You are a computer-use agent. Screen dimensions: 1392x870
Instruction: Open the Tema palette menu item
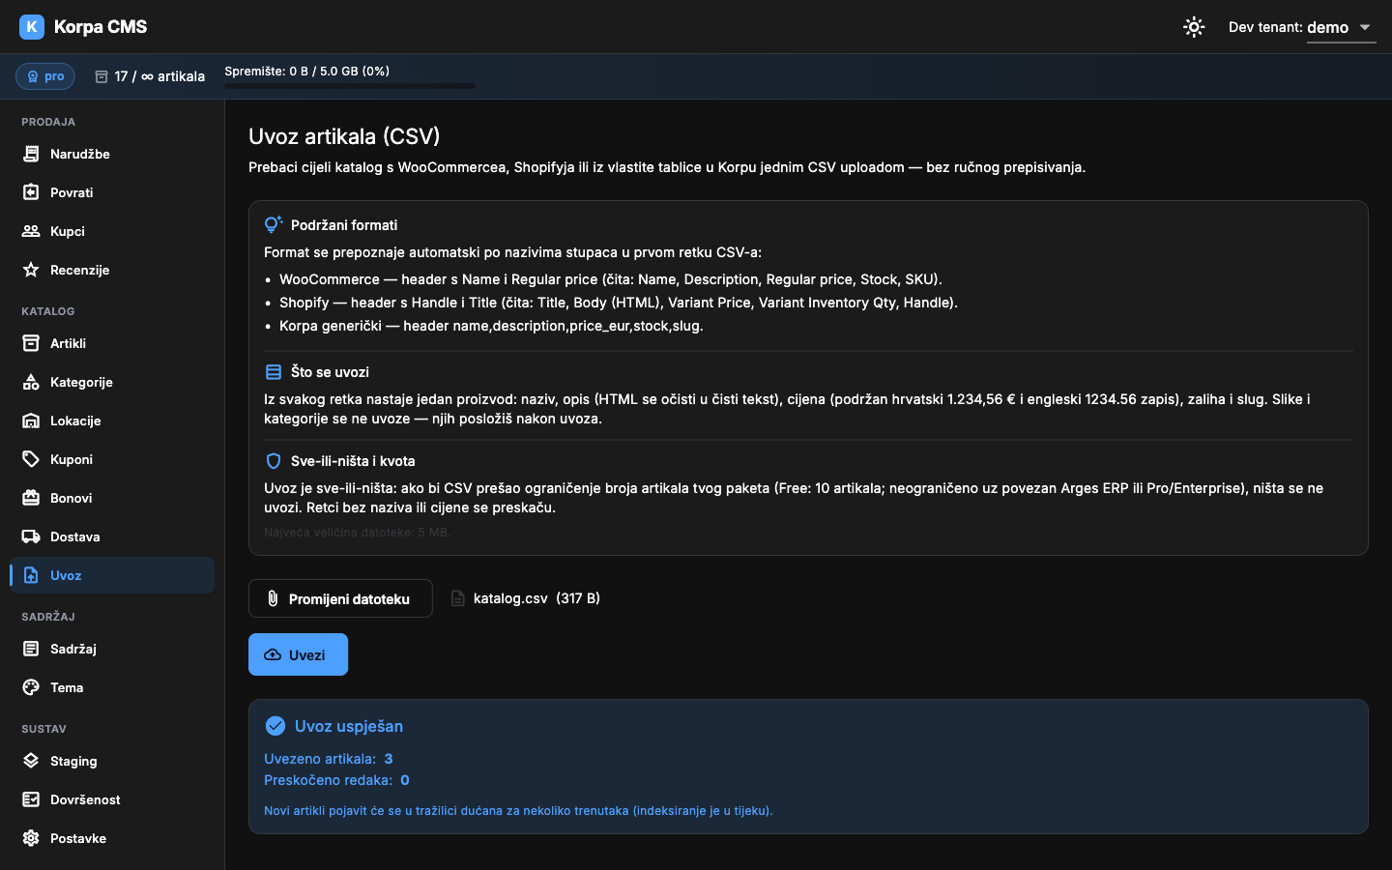(x=112, y=687)
